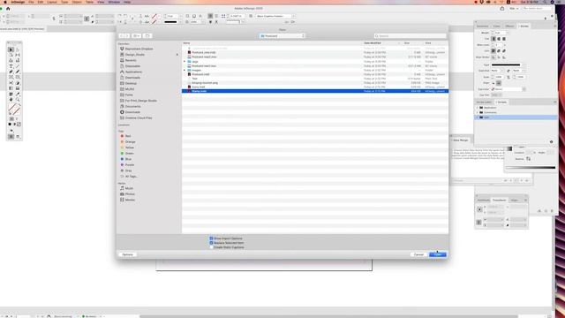Select the Note tool
The width and height of the screenshot is (565, 318).
coord(11,94)
